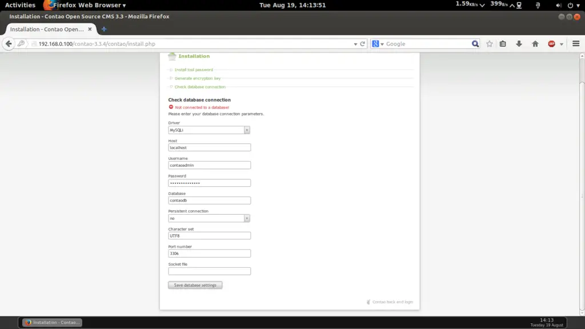Bookmark this page with the star icon
Viewport: 585px width, 329px height.
point(490,43)
